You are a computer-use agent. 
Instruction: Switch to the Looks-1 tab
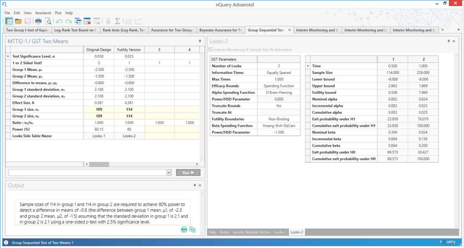pyautogui.click(x=280, y=232)
